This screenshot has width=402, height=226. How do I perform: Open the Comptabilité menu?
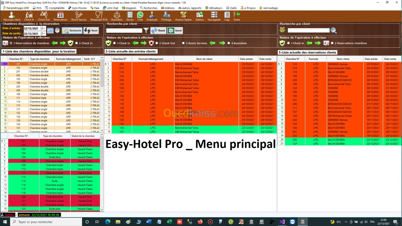point(55,8)
